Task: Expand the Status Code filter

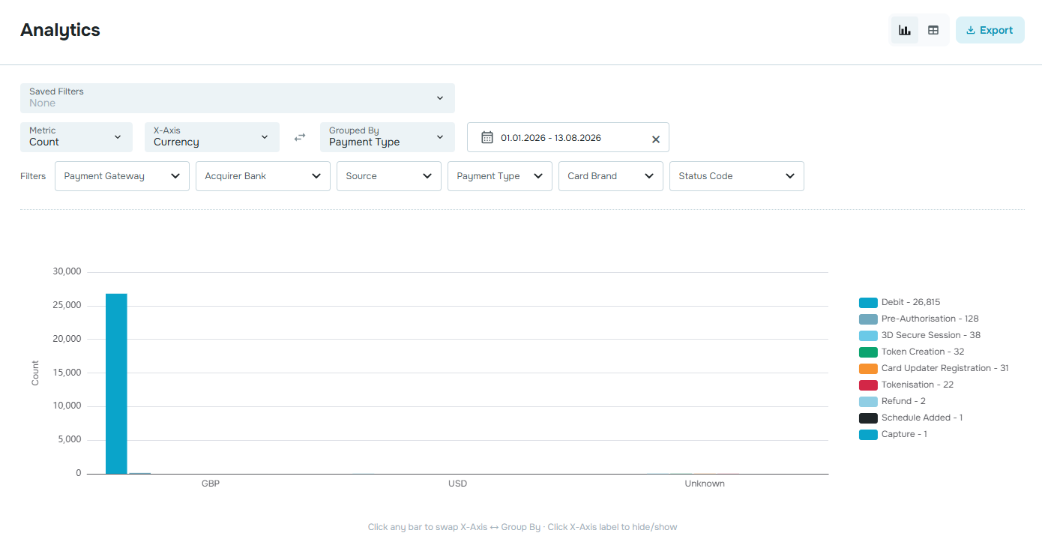Action: pos(737,176)
